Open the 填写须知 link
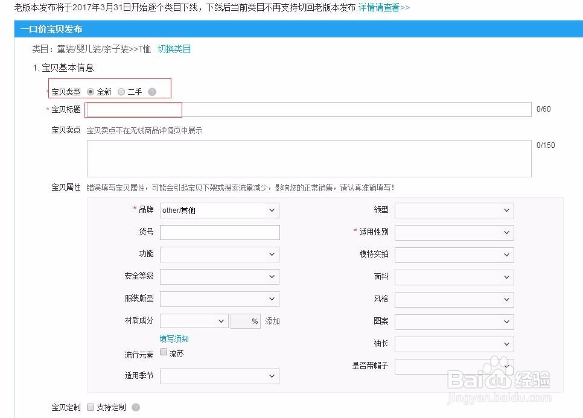This screenshot has height=418, width=583. click(x=173, y=338)
